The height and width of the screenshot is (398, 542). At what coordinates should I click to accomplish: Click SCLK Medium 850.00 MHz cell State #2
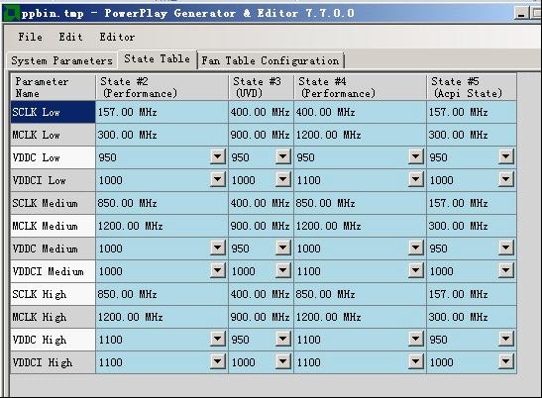162,203
